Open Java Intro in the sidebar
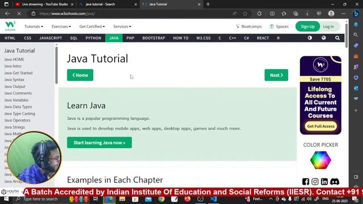This screenshot has width=363, height=204. (x=12, y=66)
